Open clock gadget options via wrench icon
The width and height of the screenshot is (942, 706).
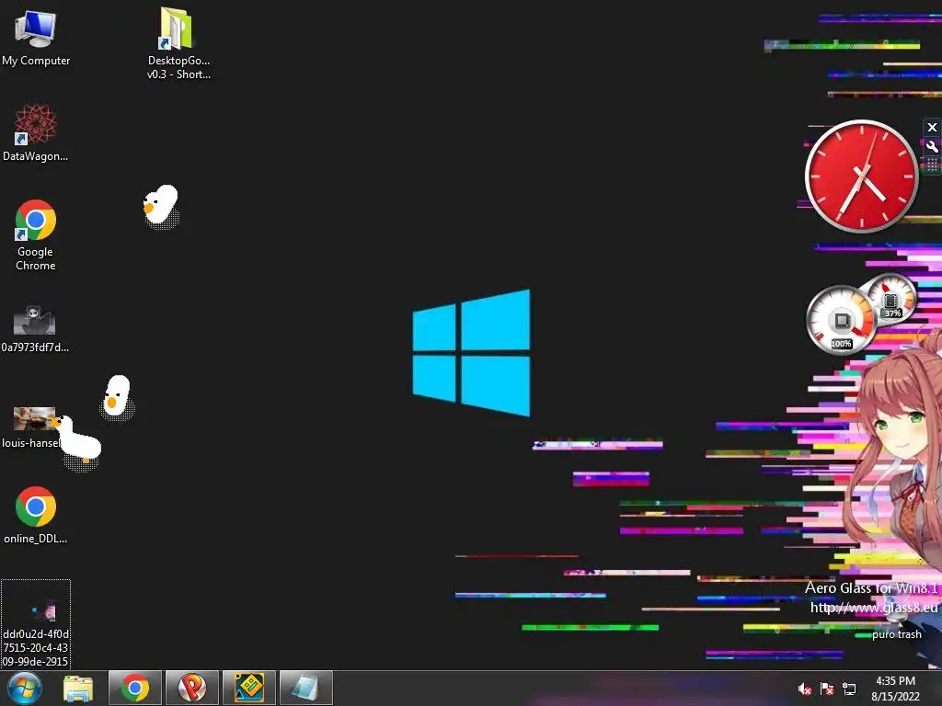click(933, 146)
